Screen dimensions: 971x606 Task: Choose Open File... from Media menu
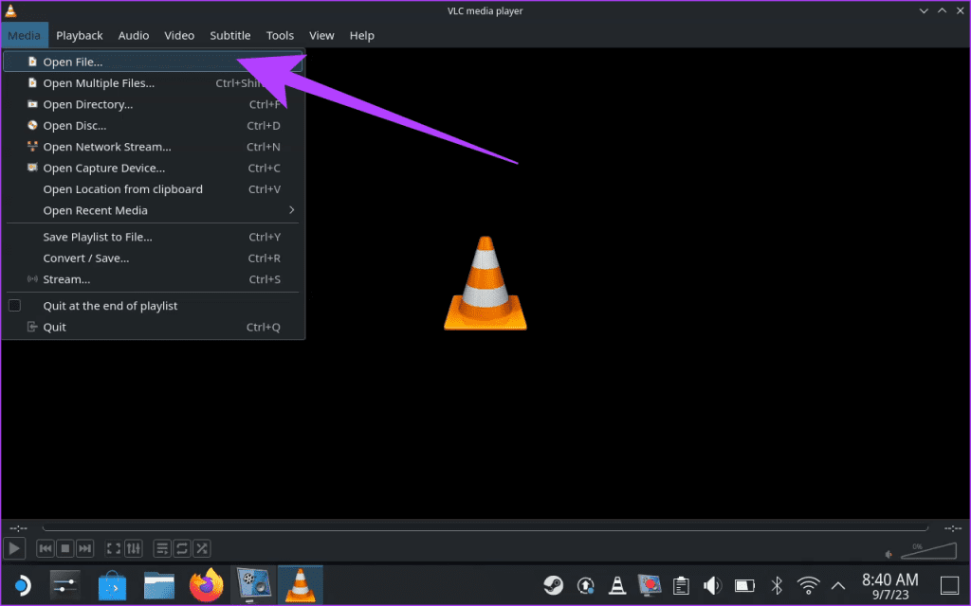tap(73, 62)
